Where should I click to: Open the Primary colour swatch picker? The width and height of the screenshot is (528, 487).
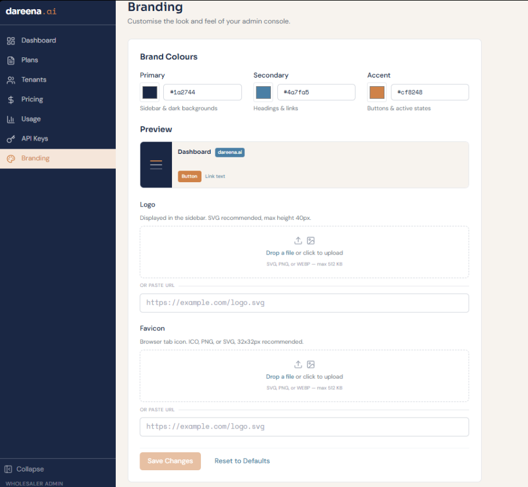(x=150, y=93)
